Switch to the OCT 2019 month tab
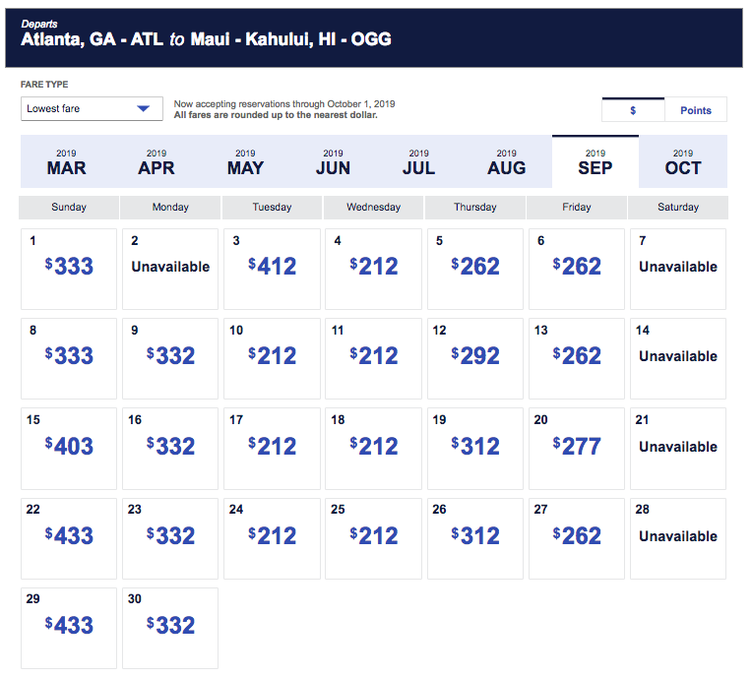Image resolution: width=752 pixels, height=678 pixels. pyautogui.click(x=683, y=161)
